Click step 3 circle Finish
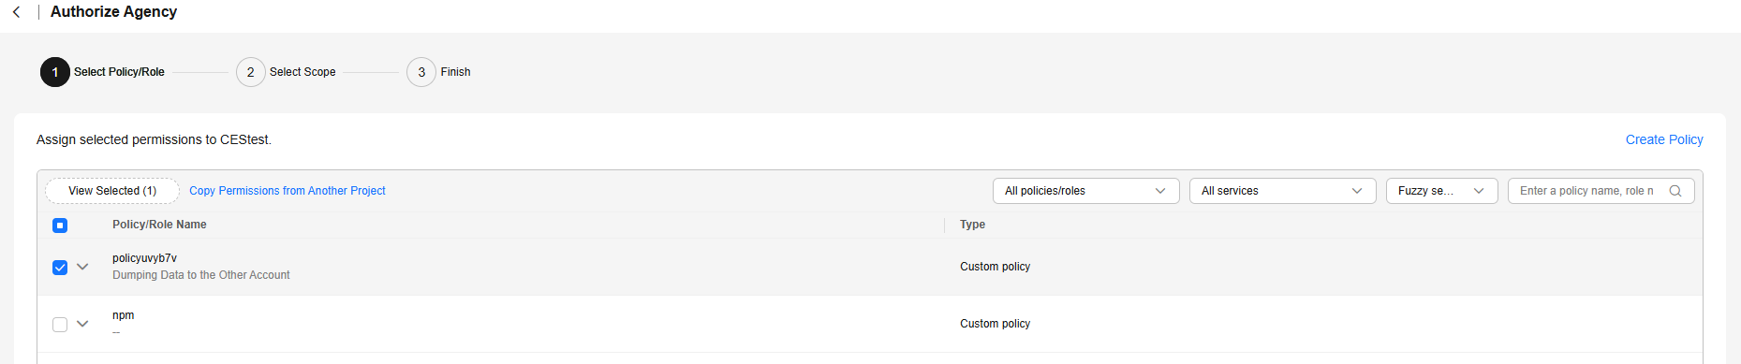Screen dimensions: 1741x364 [421, 72]
